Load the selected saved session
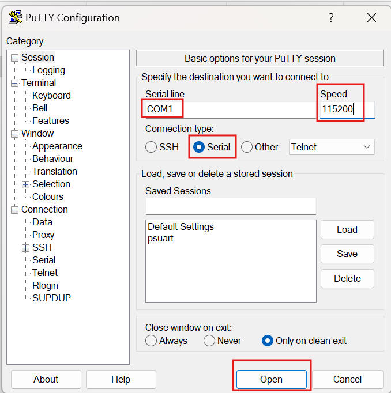Viewport: 391px width, 393px height. pyautogui.click(x=347, y=229)
